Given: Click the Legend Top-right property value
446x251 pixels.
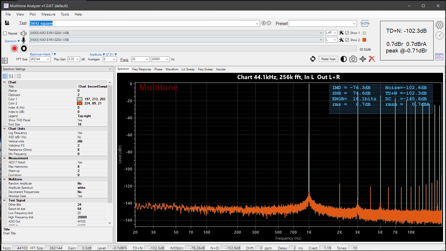Looking at the screenshot, I should click(92, 116).
